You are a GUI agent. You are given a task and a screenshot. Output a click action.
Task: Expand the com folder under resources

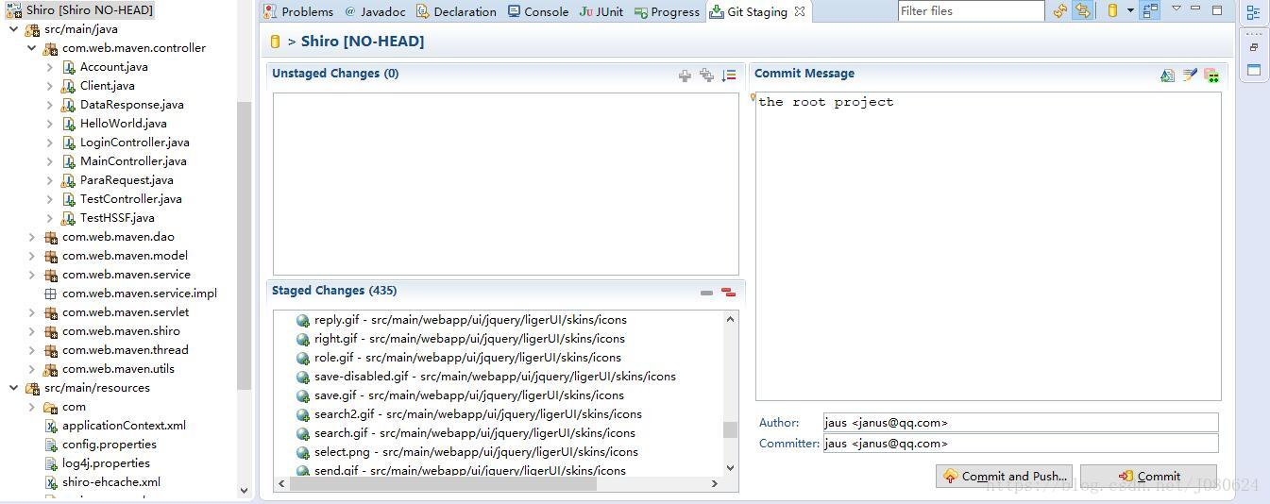(31, 407)
